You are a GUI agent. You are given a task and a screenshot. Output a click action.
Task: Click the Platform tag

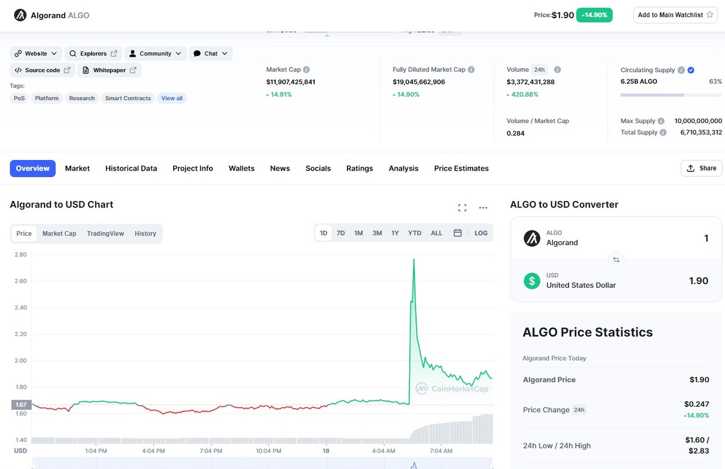pos(47,98)
